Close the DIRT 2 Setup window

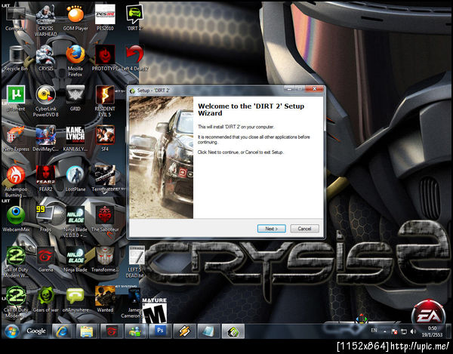click(314, 89)
